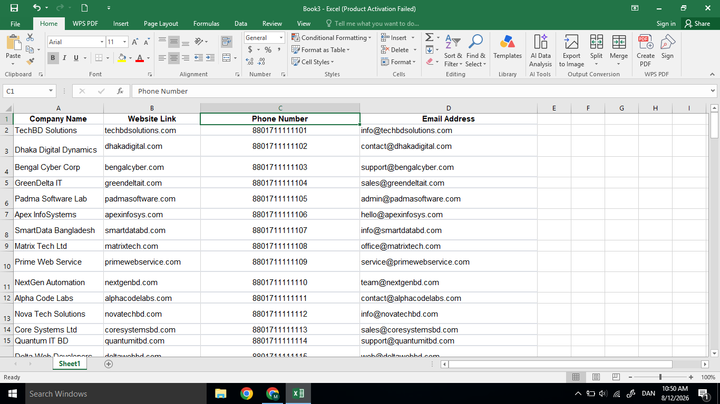Viewport: 720px width, 404px height.
Task: Toggle Center horizontal alignment
Action: pos(173,58)
